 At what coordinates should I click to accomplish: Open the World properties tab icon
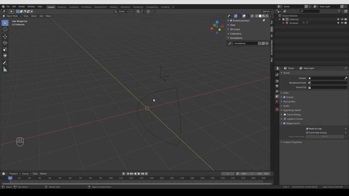click(277, 102)
